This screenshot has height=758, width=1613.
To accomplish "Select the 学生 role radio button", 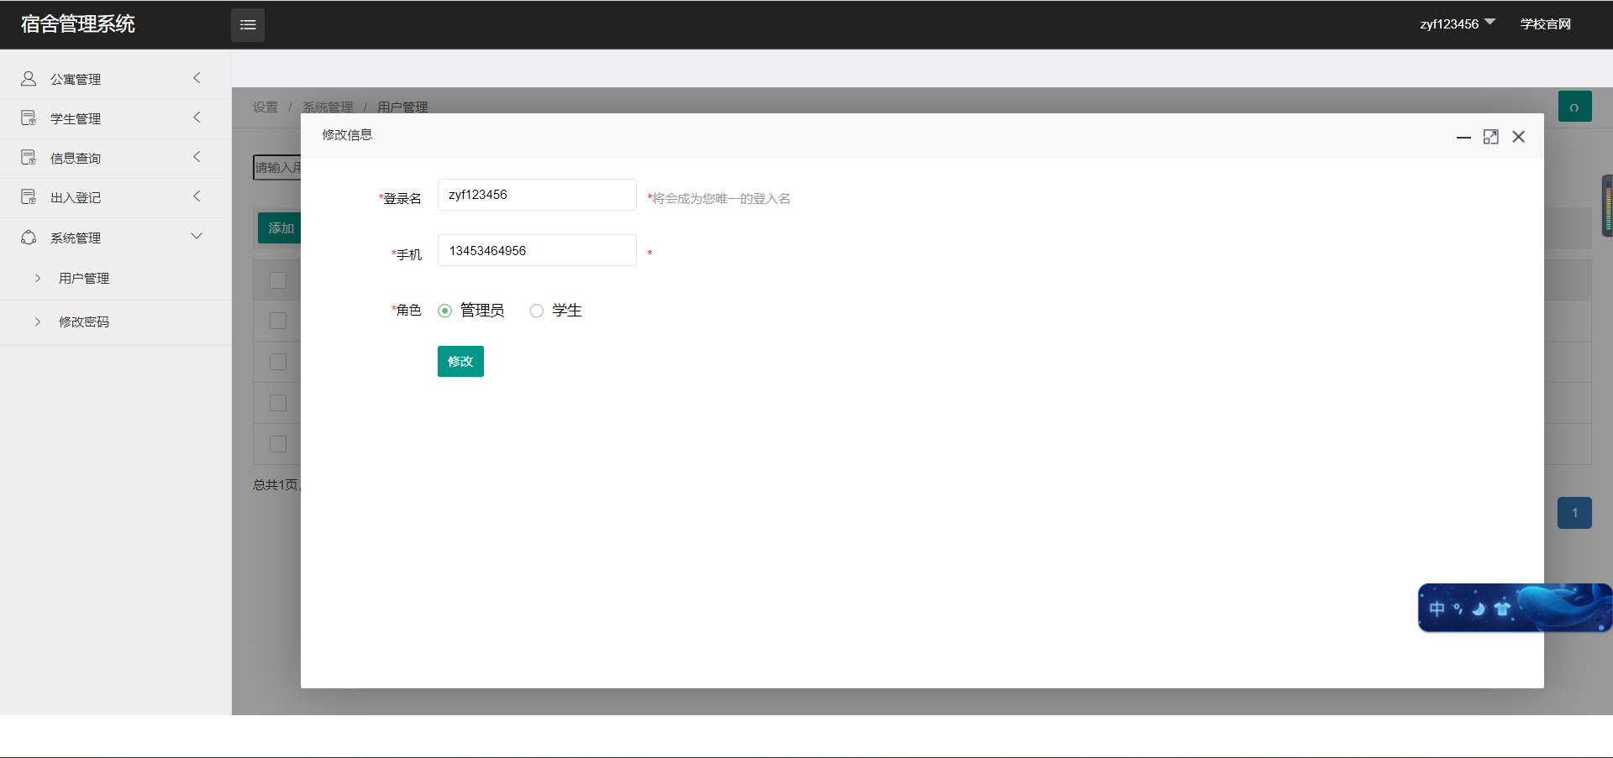I will click(x=537, y=311).
